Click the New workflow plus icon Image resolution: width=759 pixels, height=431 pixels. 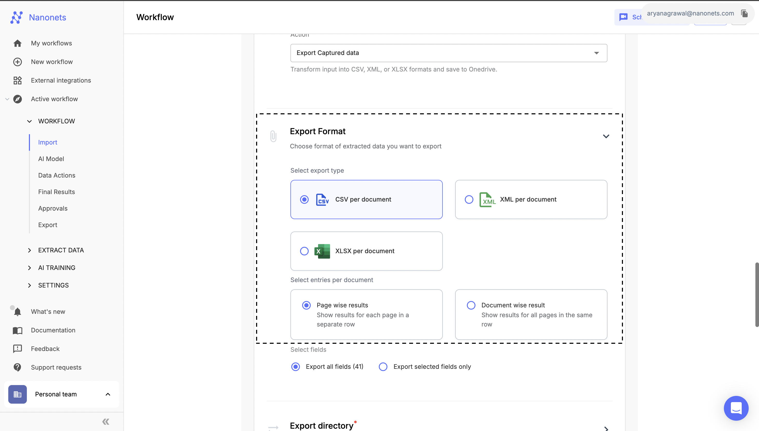click(18, 62)
